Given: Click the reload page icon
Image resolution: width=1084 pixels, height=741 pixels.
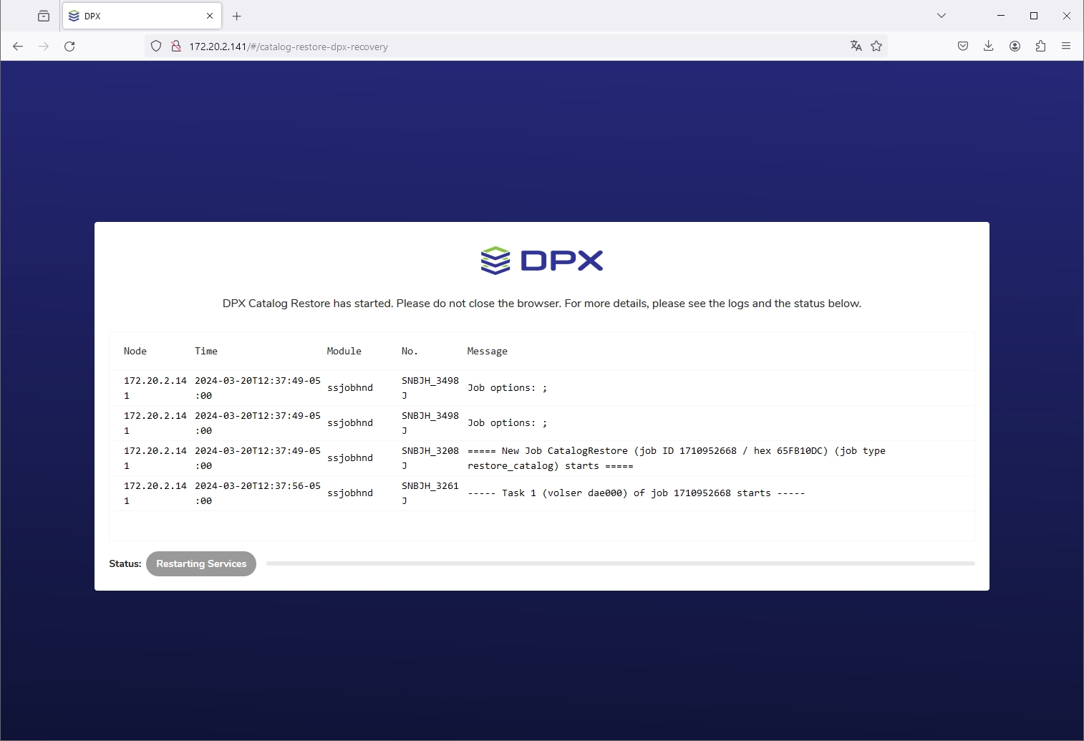Looking at the screenshot, I should (69, 47).
